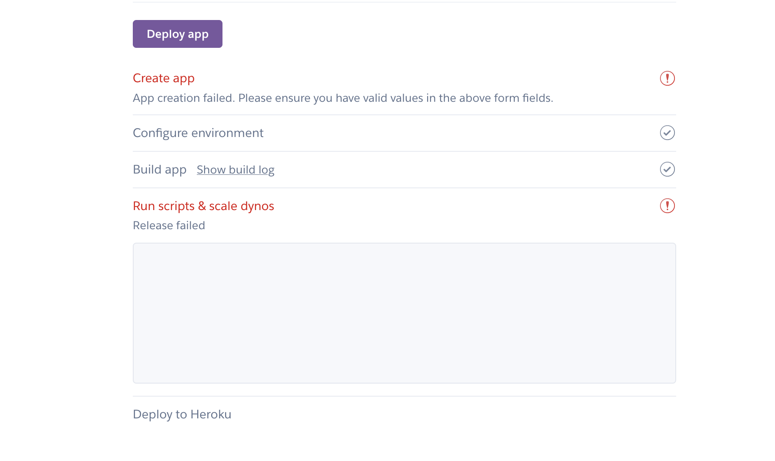
Task: Select the red exclamation badge for the release failure
Action: [667, 206]
